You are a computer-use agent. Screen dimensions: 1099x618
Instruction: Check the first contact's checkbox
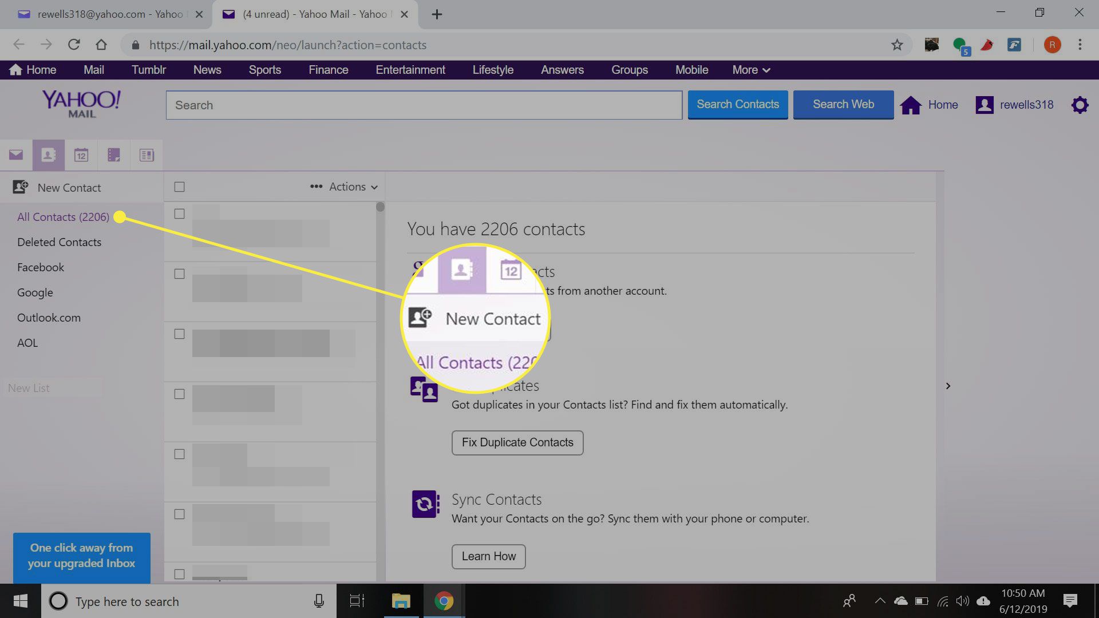[x=179, y=213]
